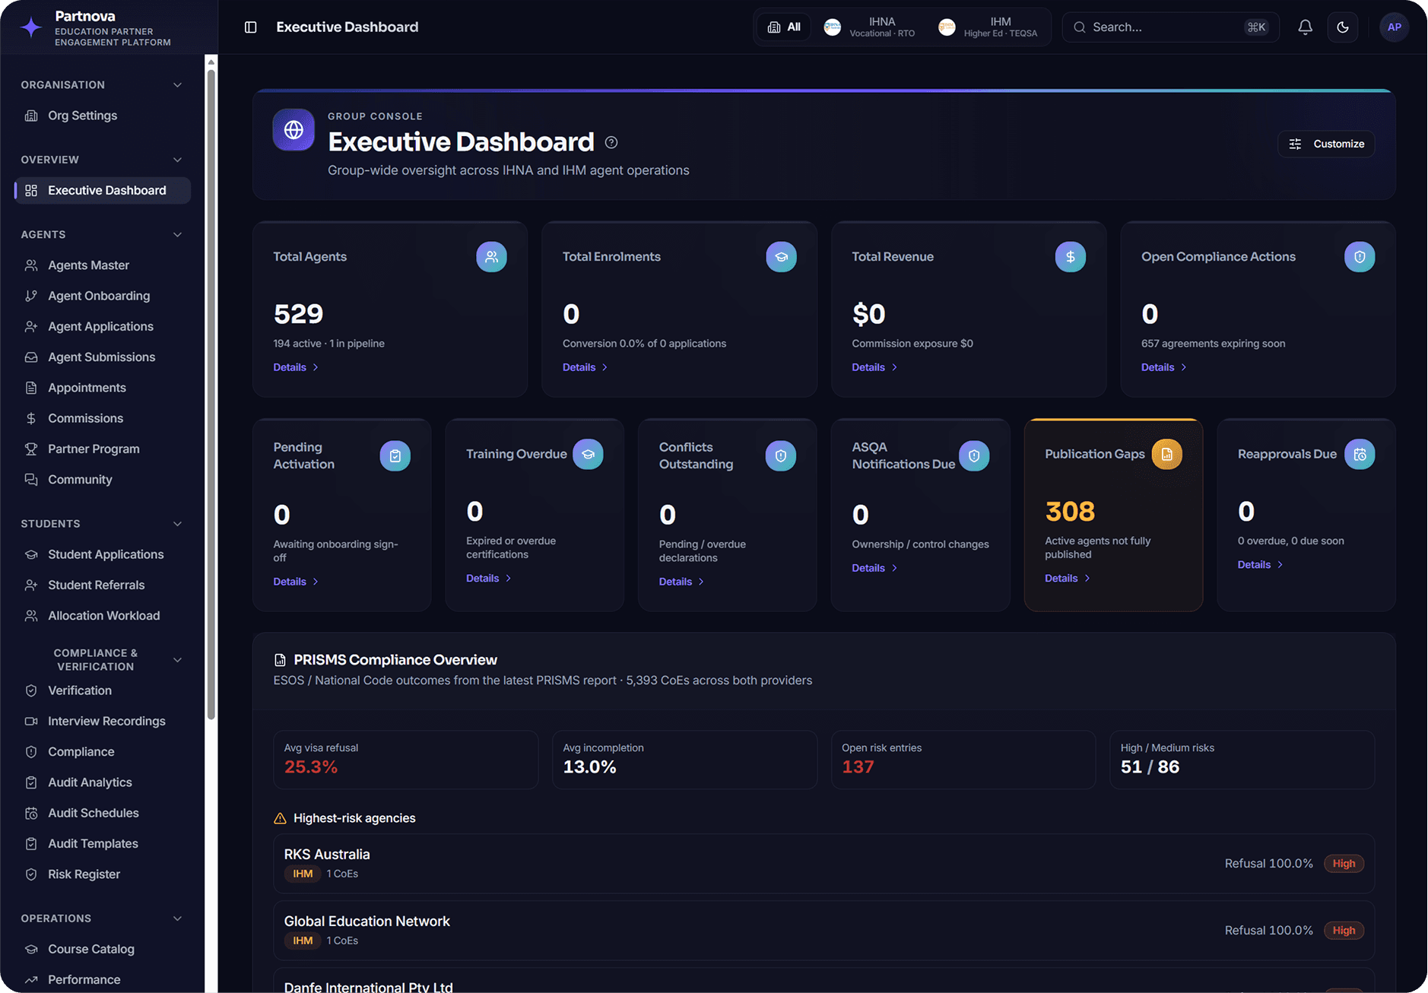View Publication Gaps Details link
1428x993 pixels.
point(1068,579)
